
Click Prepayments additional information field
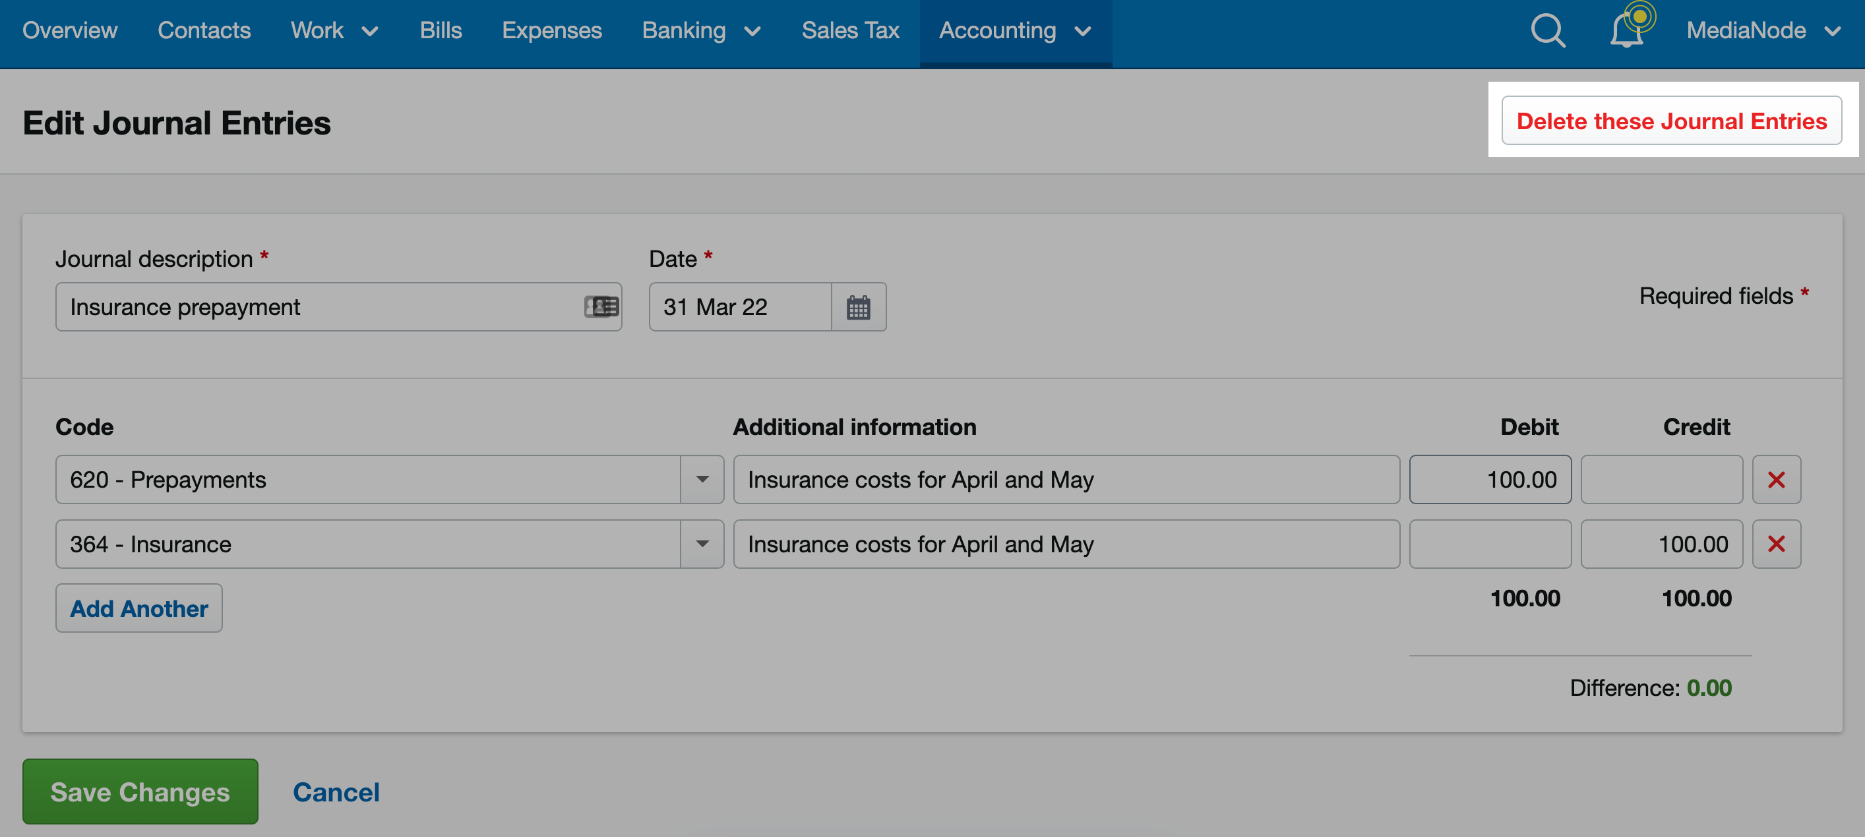(x=1066, y=480)
